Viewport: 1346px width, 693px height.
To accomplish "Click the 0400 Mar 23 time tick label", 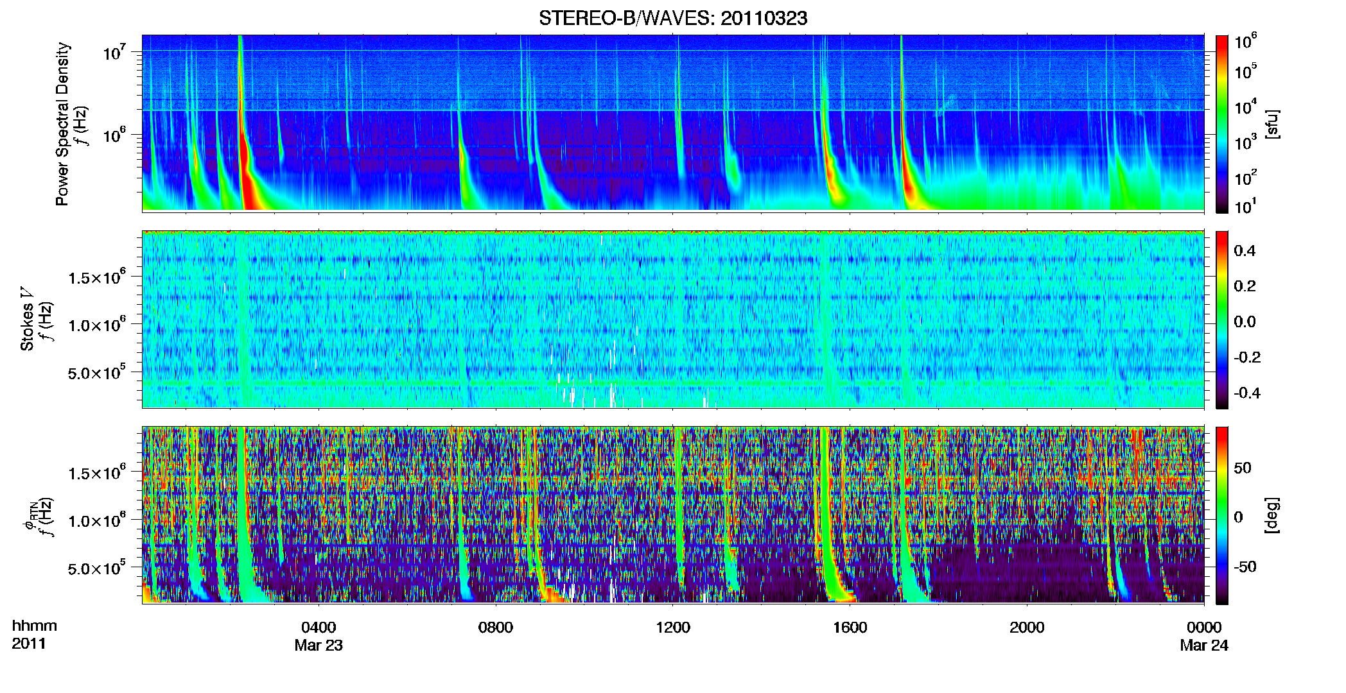I will [x=319, y=636].
